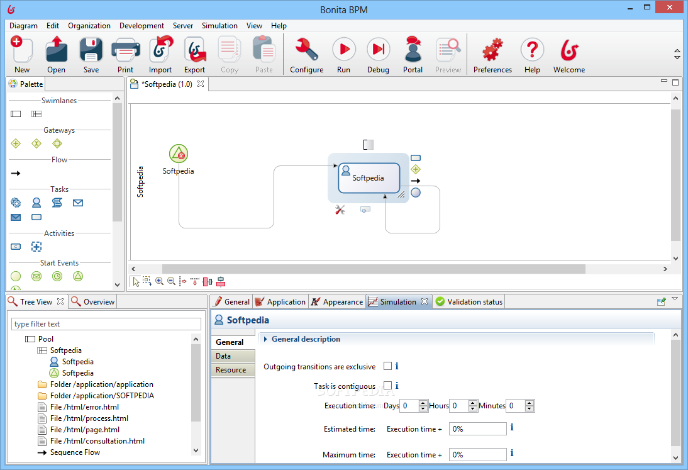Viewport: 688px width, 470px height.
Task: Expand the General description section
Action: [265, 339]
